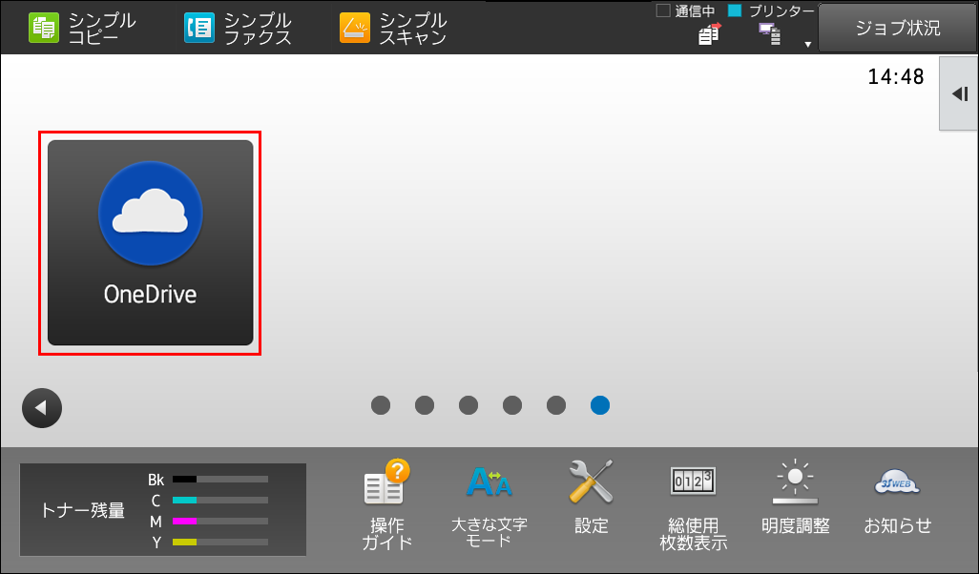Tap the communicating (通信中) status icon
The image size is (979, 574).
click(x=709, y=34)
